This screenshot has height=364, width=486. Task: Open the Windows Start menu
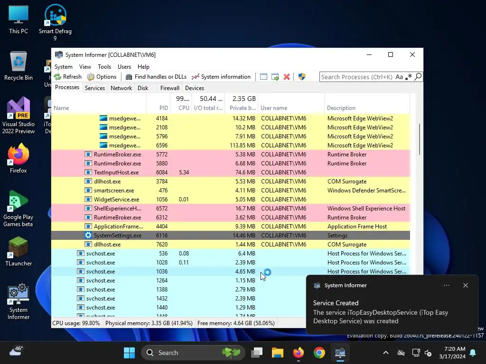click(129, 353)
